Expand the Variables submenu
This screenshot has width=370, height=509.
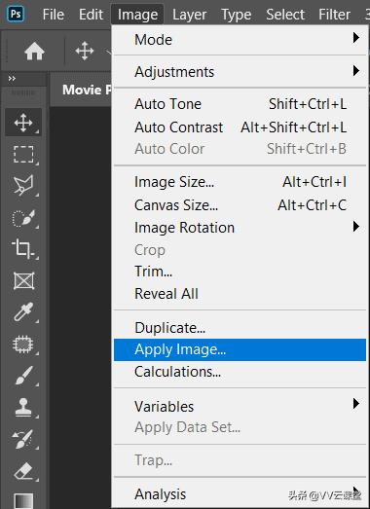click(240, 406)
